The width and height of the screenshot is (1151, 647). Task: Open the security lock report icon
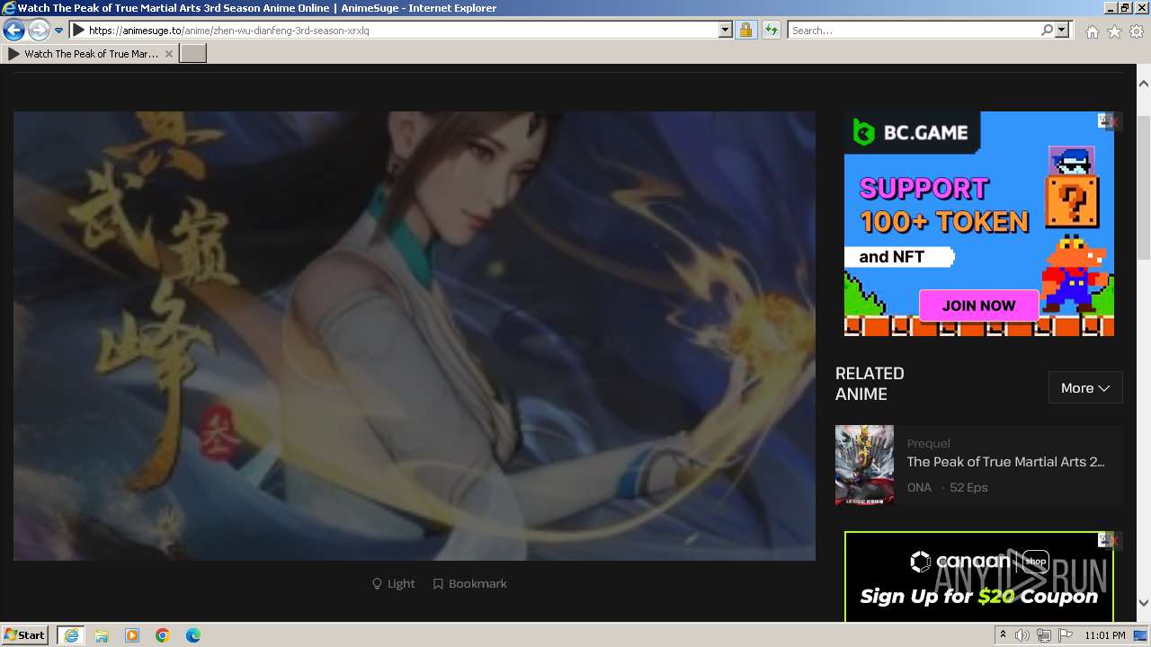(745, 31)
